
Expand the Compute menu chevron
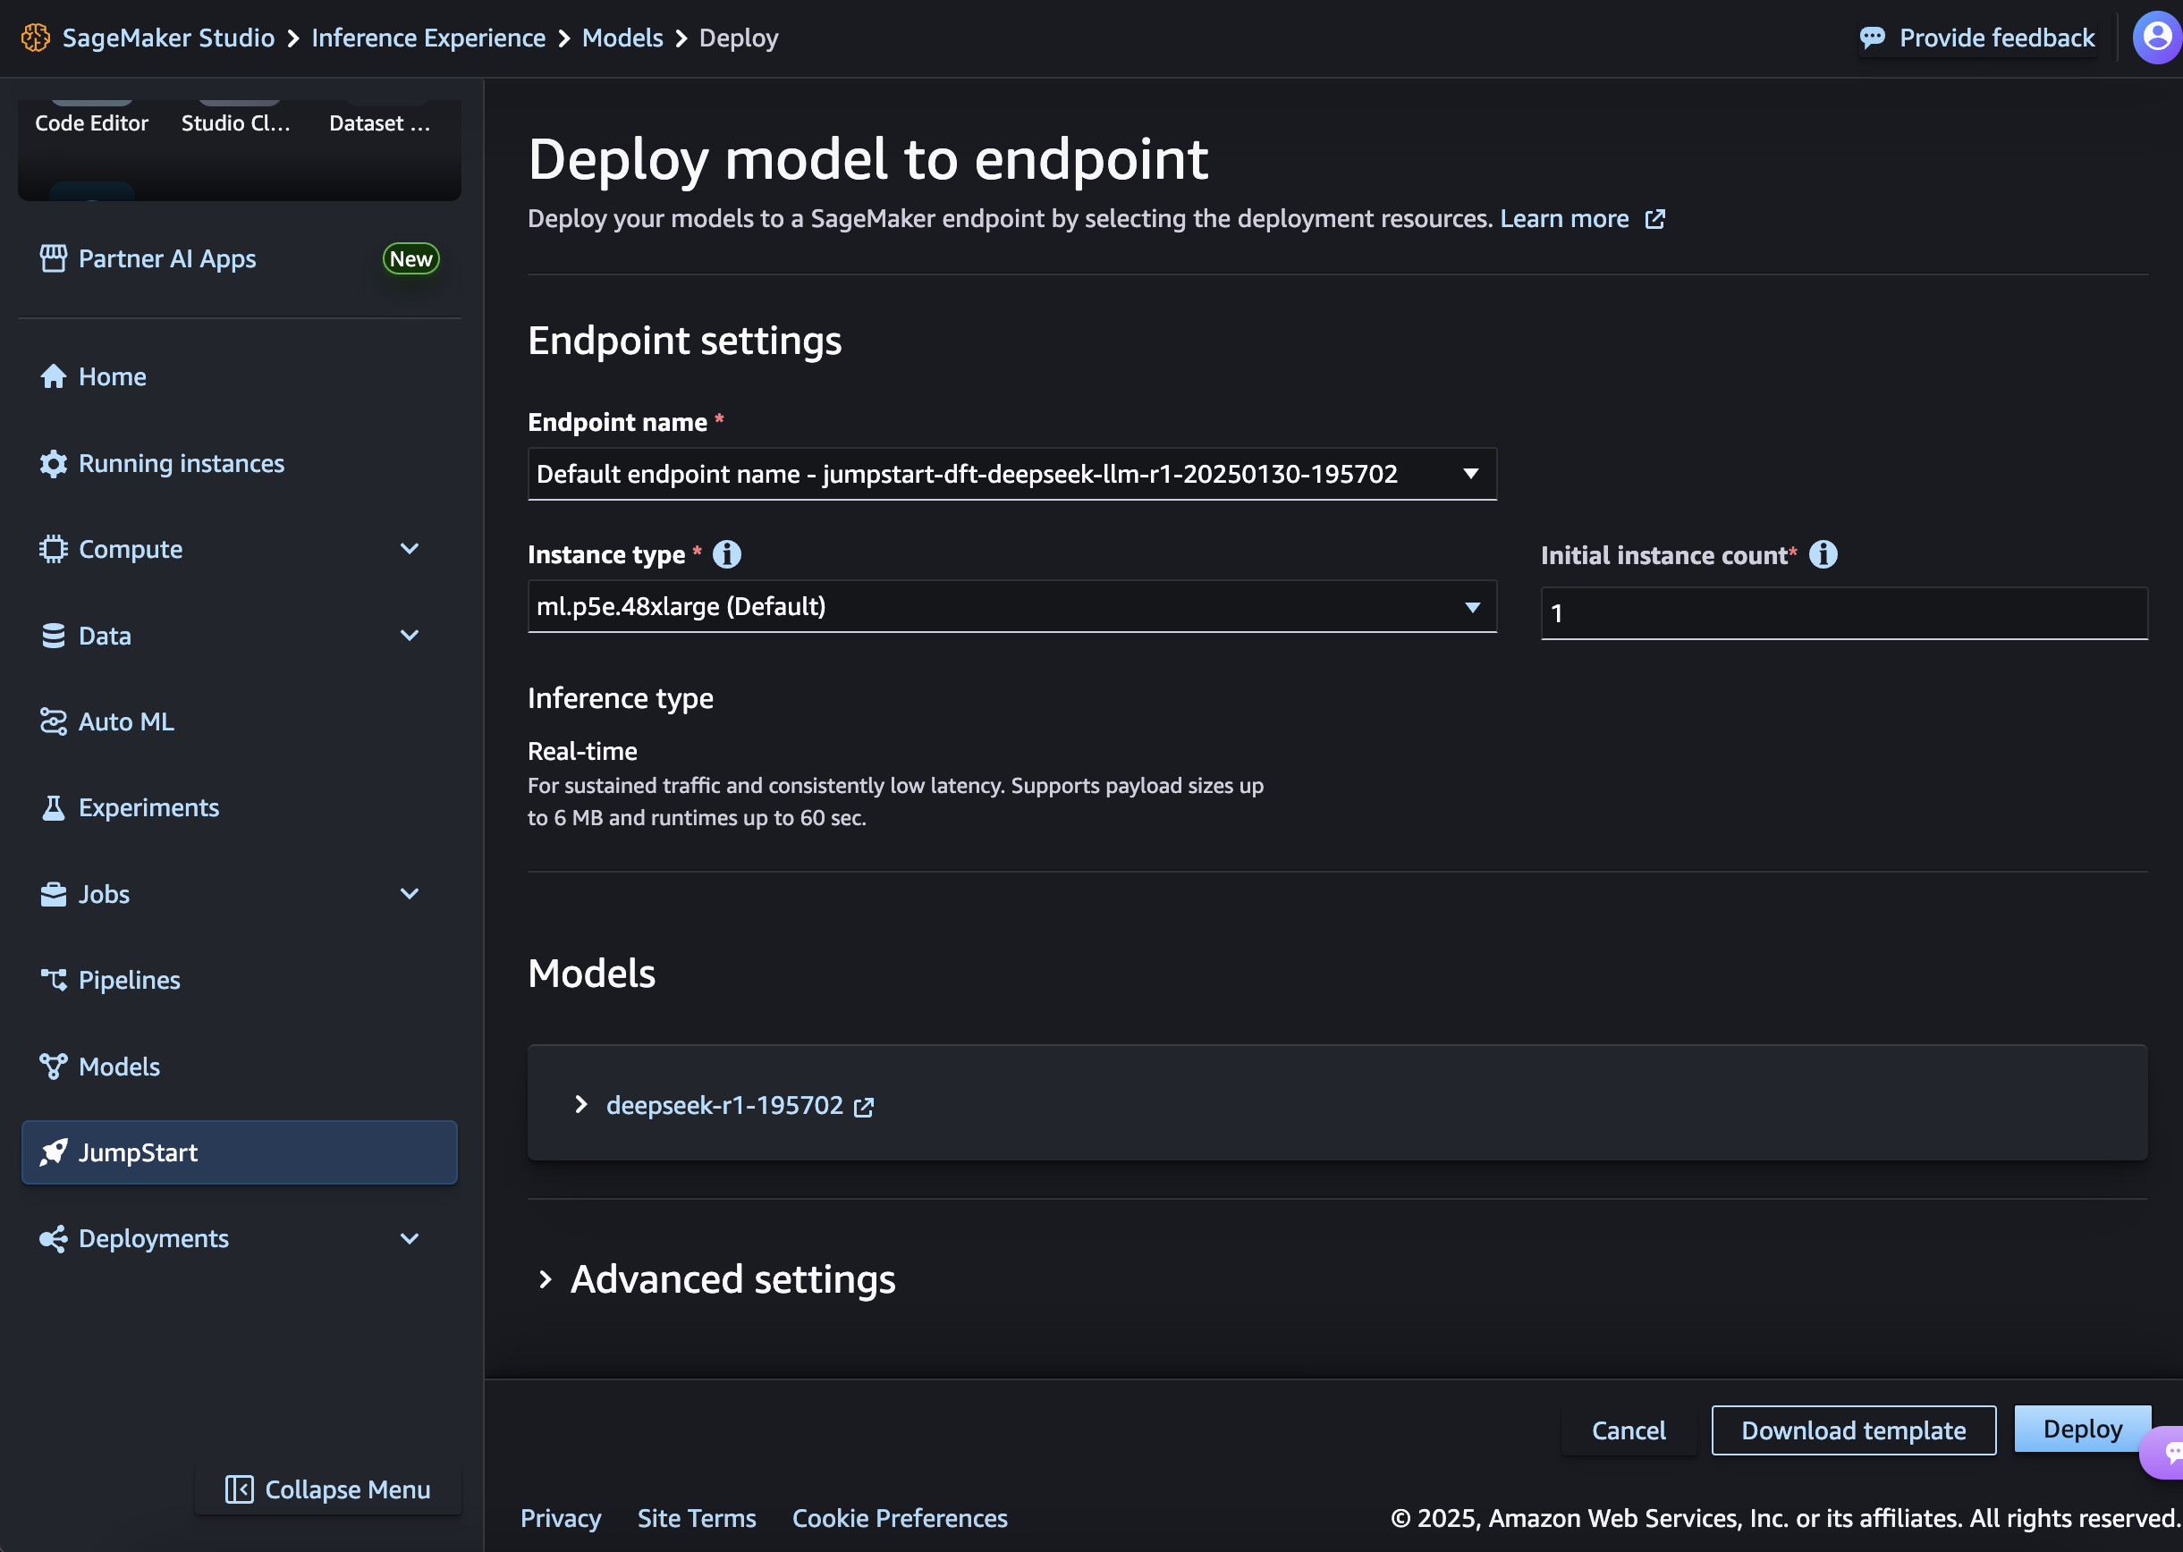click(409, 550)
